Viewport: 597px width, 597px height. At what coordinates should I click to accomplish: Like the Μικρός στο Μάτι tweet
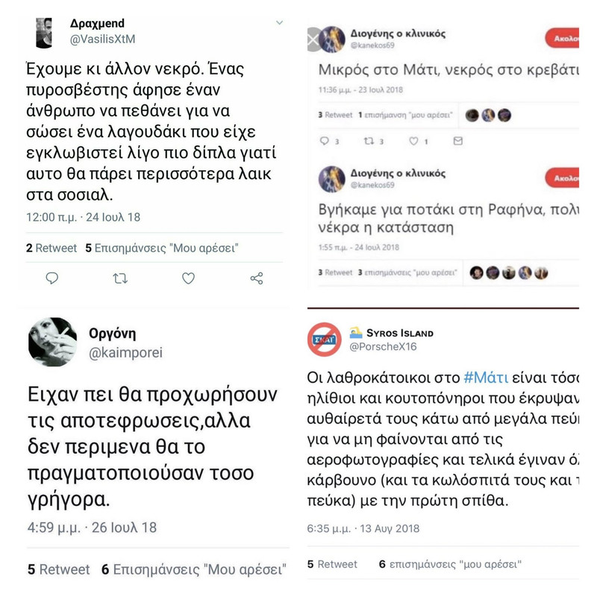(x=414, y=141)
